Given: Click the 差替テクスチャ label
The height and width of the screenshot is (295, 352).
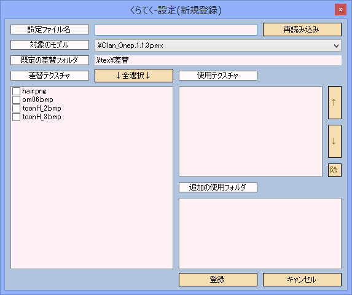Looking at the screenshot, I should (50, 76).
